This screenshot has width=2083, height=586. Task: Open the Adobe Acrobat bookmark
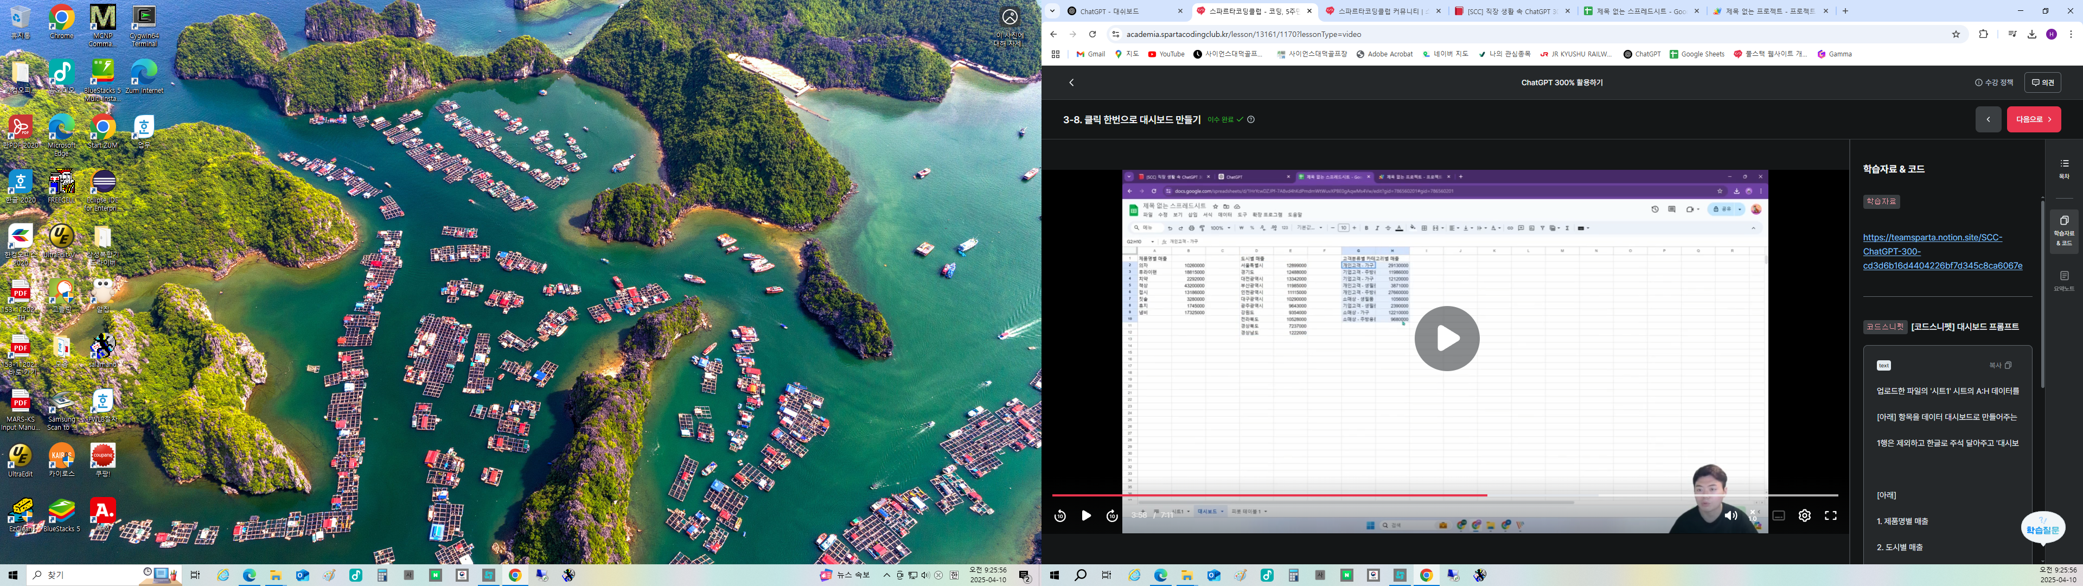click(x=1384, y=54)
